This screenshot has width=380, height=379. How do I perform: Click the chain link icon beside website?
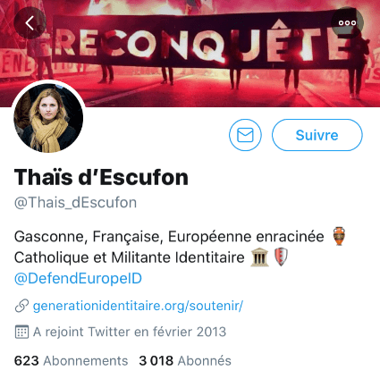pyautogui.click(x=21, y=306)
